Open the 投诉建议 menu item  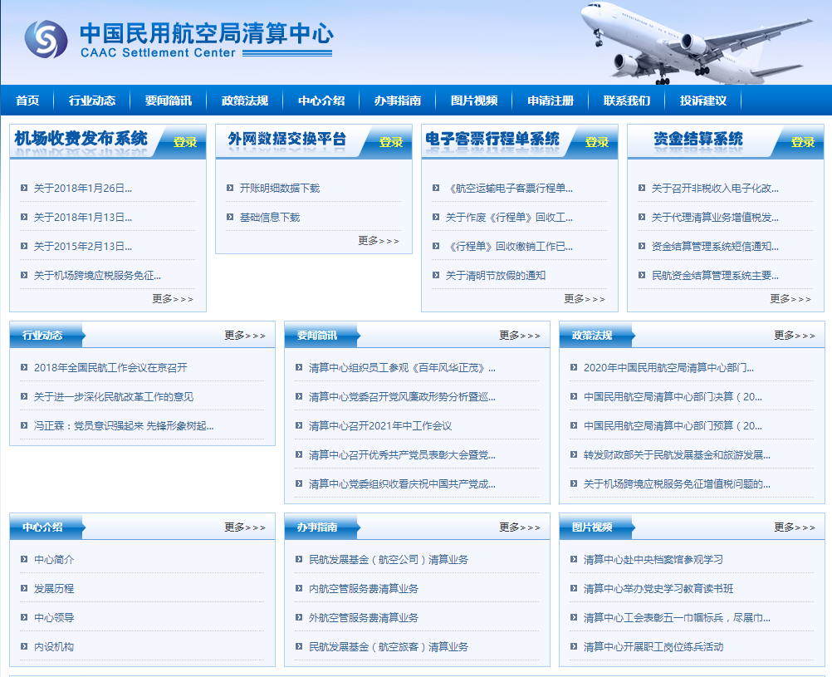(703, 101)
